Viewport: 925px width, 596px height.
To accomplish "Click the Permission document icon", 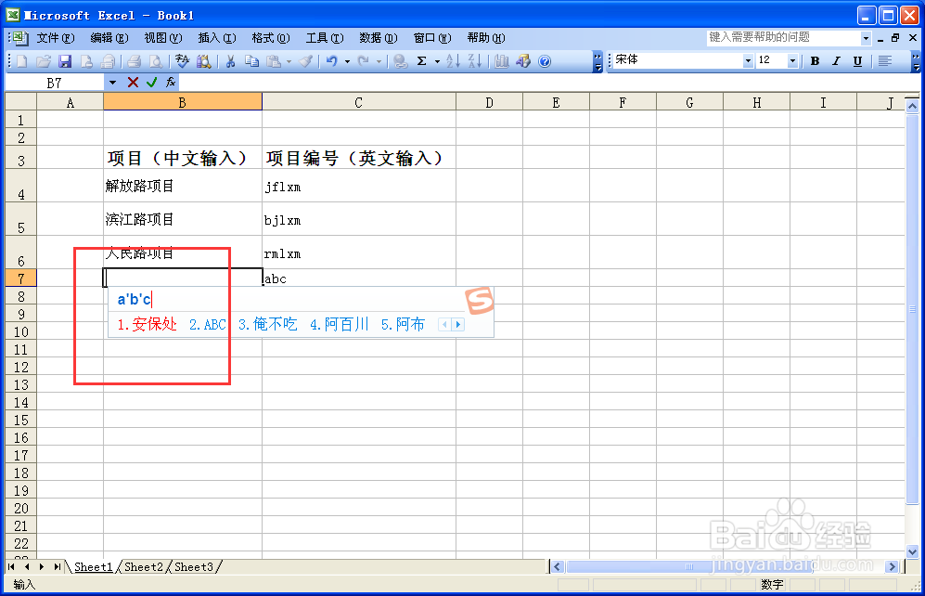I will 86,61.
